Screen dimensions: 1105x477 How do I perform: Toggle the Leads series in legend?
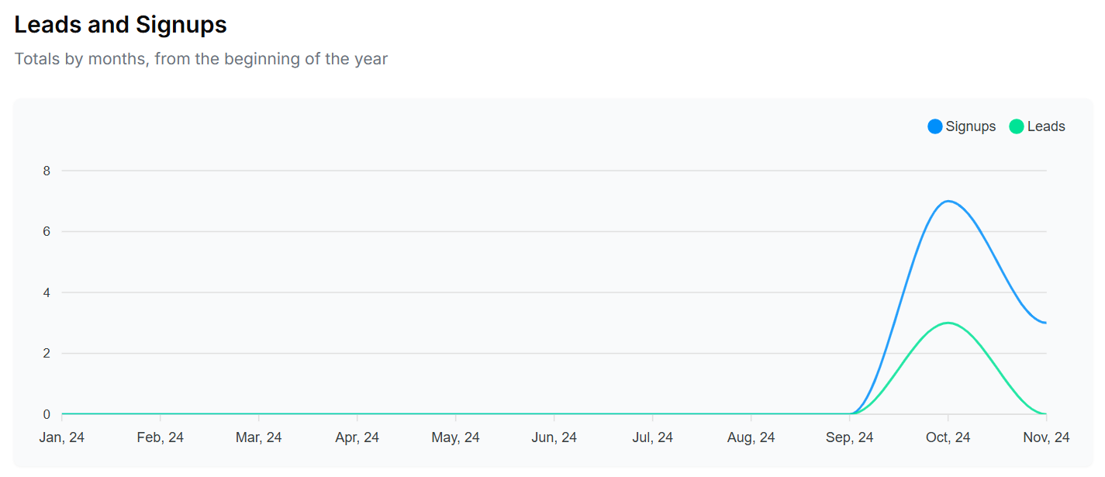point(1037,126)
